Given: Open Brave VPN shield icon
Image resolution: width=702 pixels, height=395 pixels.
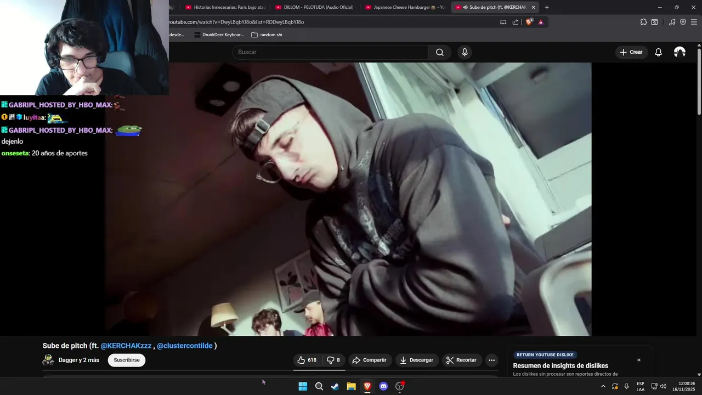Looking at the screenshot, I should [x=683, y=22].
